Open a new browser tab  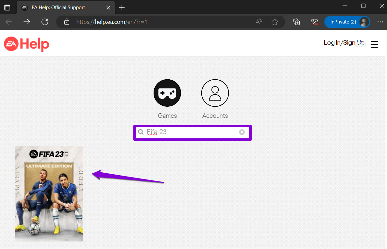(x=122, y=8)
